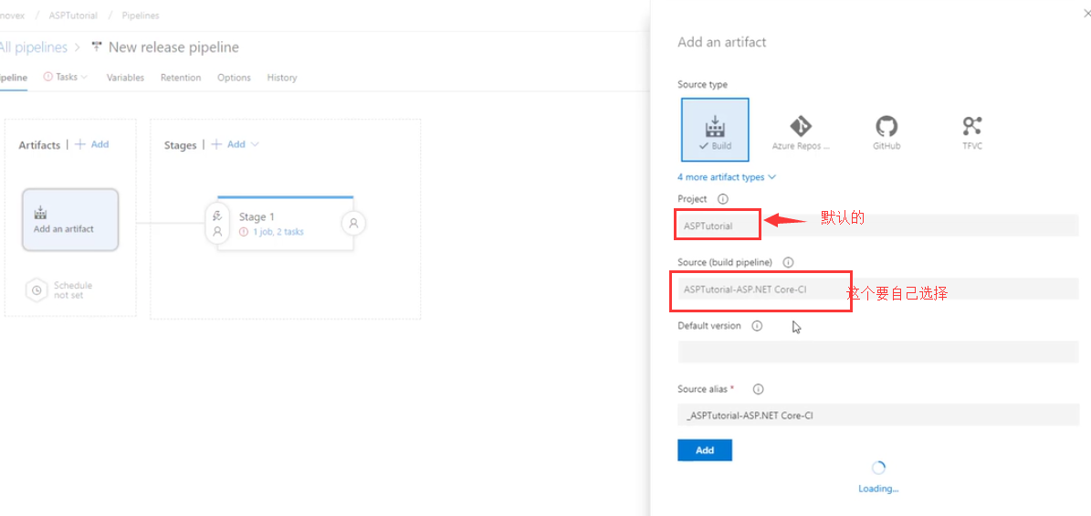This screenshot has height=516, width=1091.
Task: Click Schedule not set text
Action: tap(73, 290)
